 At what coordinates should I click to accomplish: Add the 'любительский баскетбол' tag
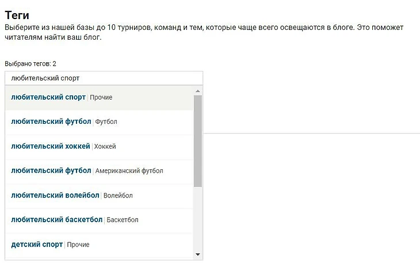(57, 219)
